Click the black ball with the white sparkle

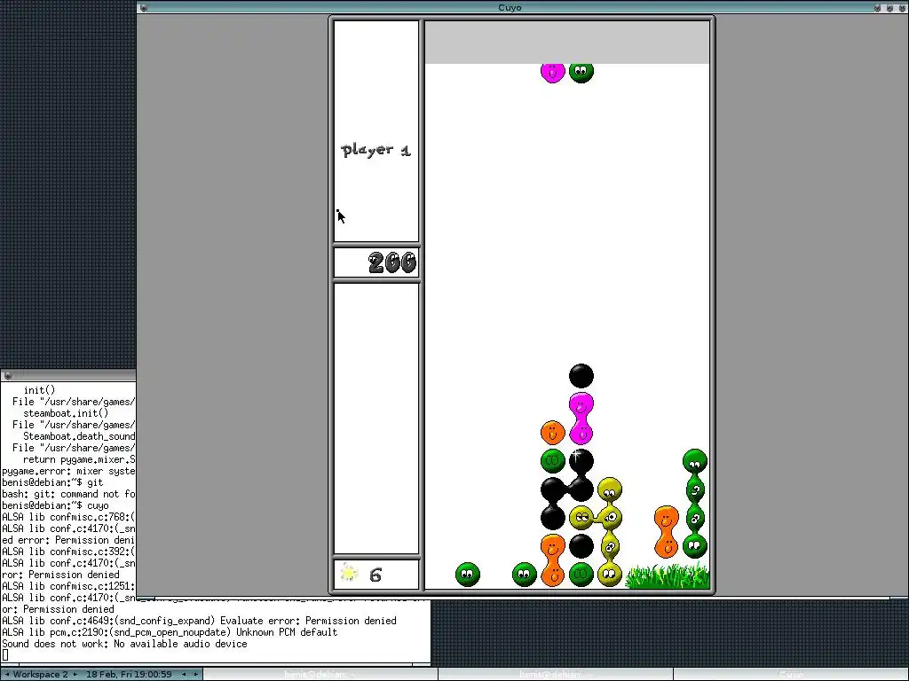pyautogui.click(x=581, y=461)
